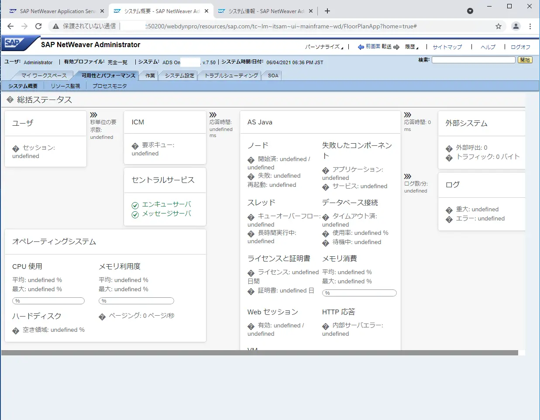Click the AS Java card title
This screenshot has height=420, width=540.
tap(260, 122)
